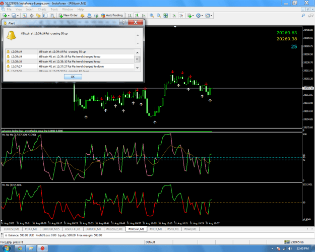Viewport: 315px width, 252px height.
Task: Click the alert history list scroll-down arrow
Action: (x=138, y=68)
